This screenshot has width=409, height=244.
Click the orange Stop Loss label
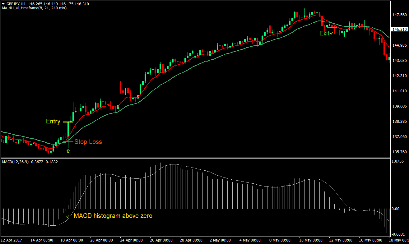click(89, 142)
